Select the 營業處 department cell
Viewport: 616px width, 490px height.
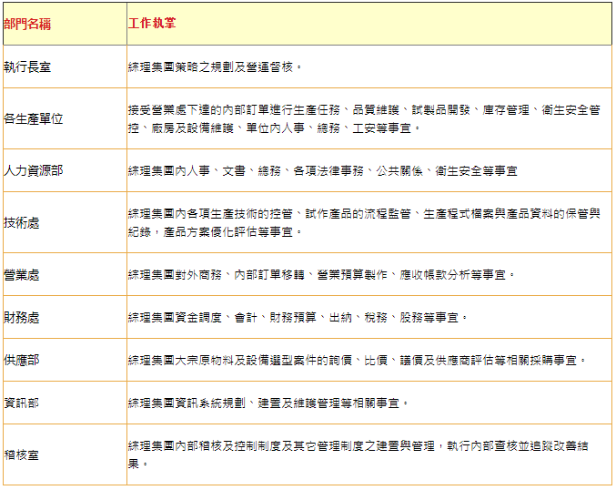point(22,274)
